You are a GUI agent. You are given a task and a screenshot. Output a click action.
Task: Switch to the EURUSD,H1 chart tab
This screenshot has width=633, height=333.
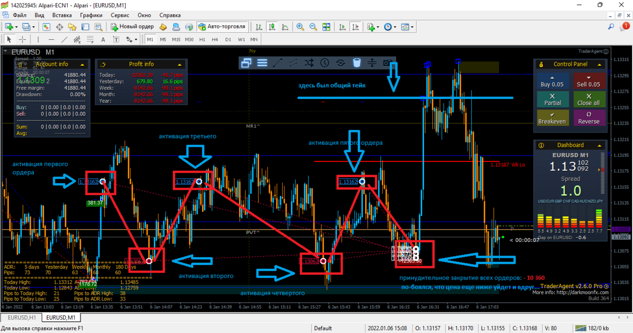pyautogui.click(x=22, y=318)
